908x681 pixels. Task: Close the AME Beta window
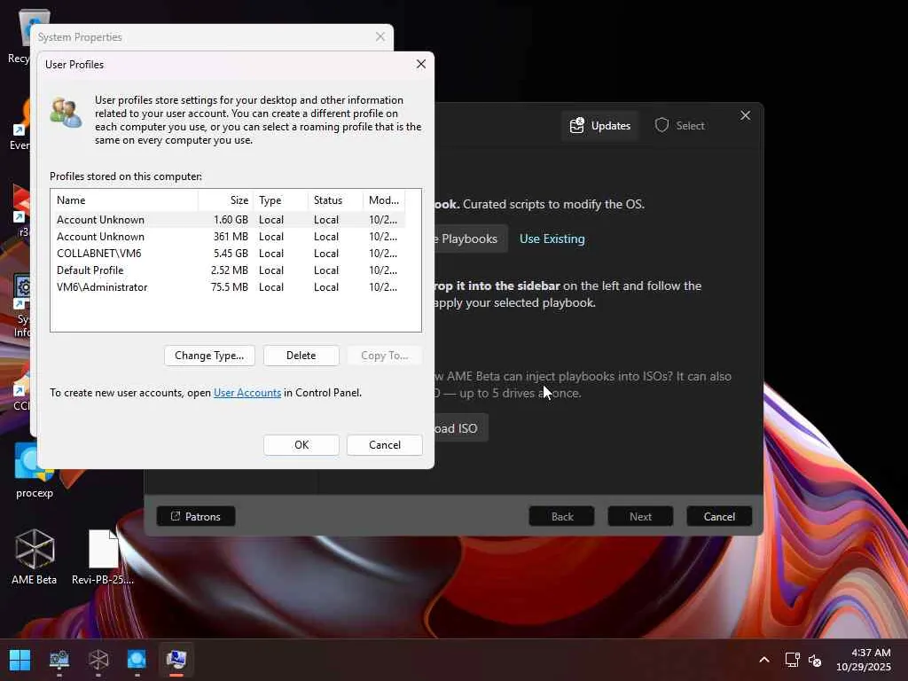pos(745,116)
